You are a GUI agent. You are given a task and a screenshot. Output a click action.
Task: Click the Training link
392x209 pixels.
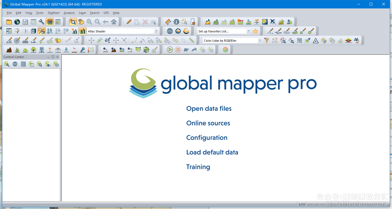(x=198, y=167)
